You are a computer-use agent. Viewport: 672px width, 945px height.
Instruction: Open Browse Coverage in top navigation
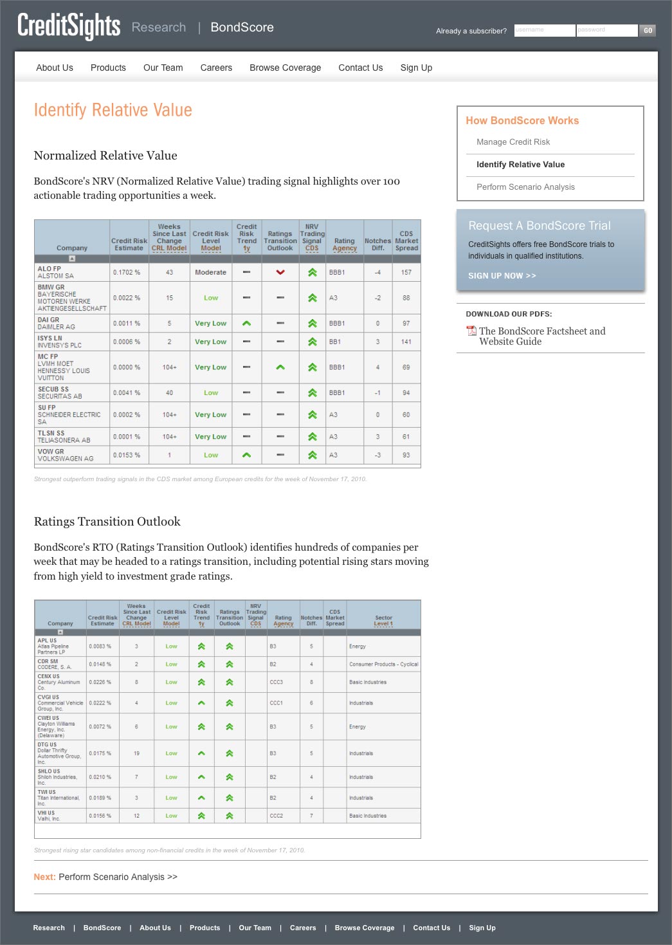click(286, 68)
